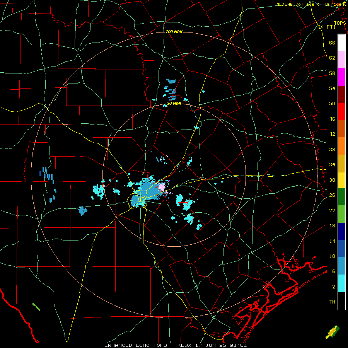Click the "50" legend value
This screenshot has width=348, height=348.
tap(332, 104)
